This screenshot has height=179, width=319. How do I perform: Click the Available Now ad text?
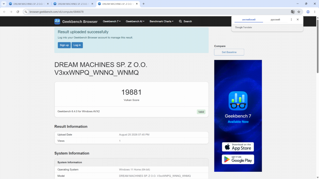tap(238, 122)
